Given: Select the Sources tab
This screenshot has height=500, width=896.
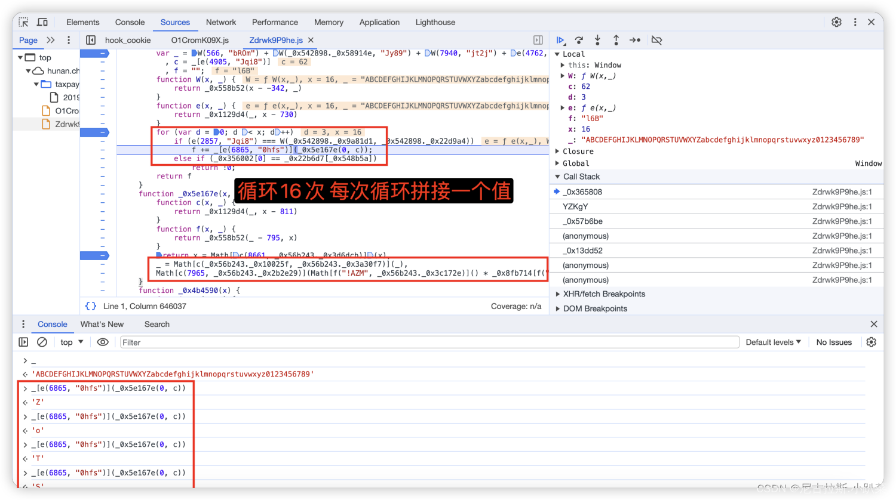Looking at the screenshot, I should pos(175,22).
